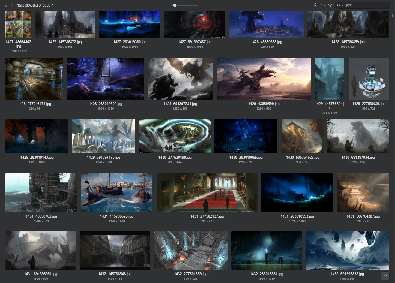Select thumbnail 1429_277530806.jpg console model
The width and height of the screenshot is (395, 283).
pyautogui.click(x=369, y=79)
